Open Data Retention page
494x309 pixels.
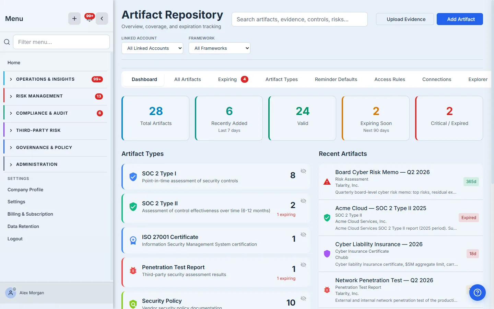[x=23, y=226]
